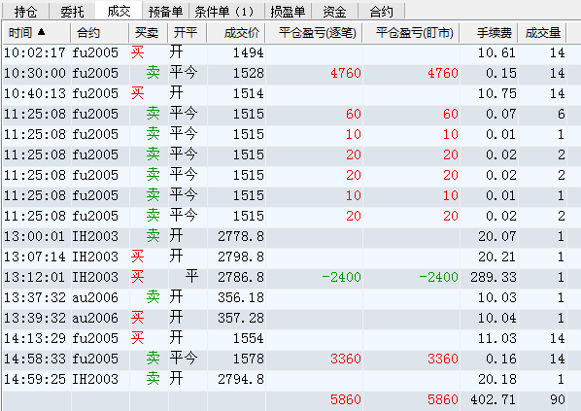Click the 买 cell in 10:40:13 row

coord(137,93)
